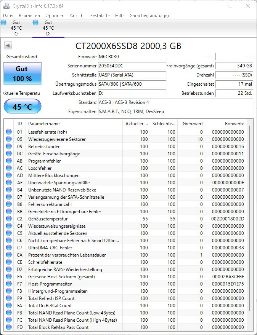Select the C: drive status tab
Image resolution: width=257 pixels, height=335 pixels.
(x=16, y=28)
